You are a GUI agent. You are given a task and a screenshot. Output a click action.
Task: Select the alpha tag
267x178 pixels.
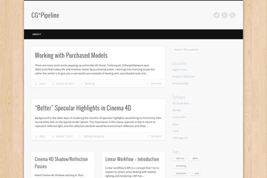(194, 158)
